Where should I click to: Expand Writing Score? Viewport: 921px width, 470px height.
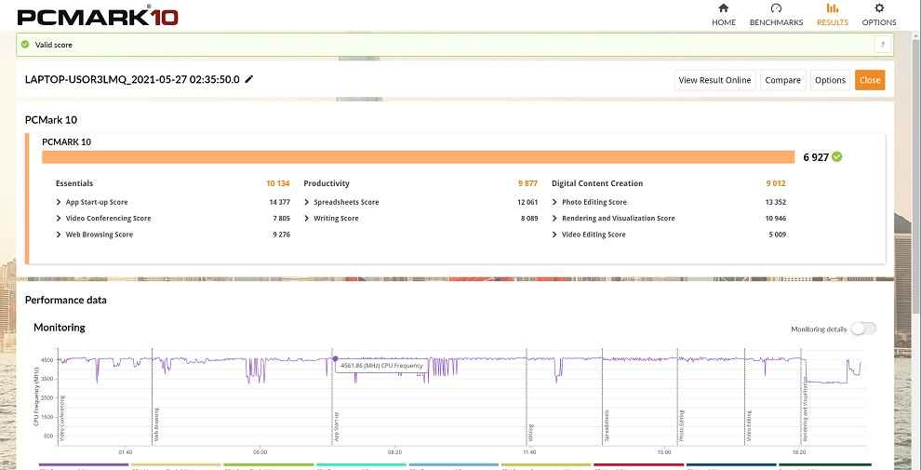307,219
